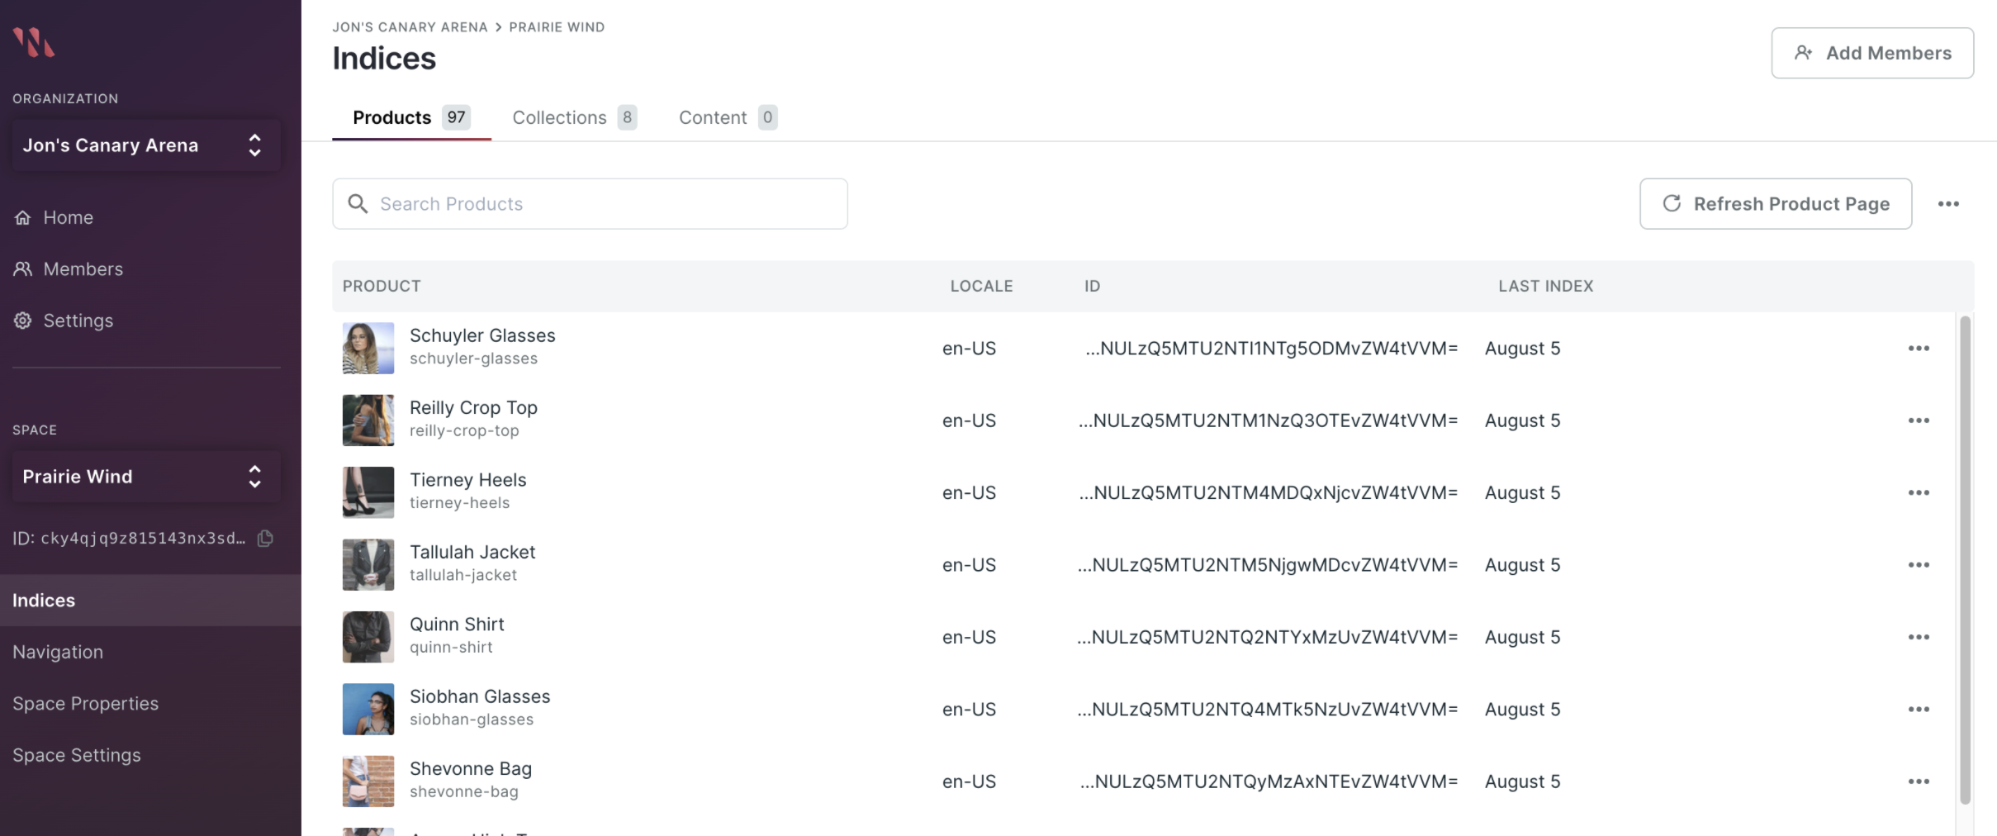Click the Schuyler Glasses product name
The width and height of the screenshot is (1997, 836).
482,335
